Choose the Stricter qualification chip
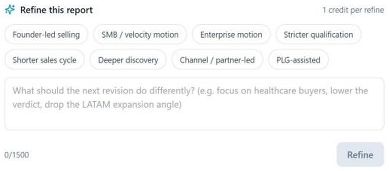Image resolution: width=389 pixels, height=171 pixels. pyautogui.click(x=318, y=35)
